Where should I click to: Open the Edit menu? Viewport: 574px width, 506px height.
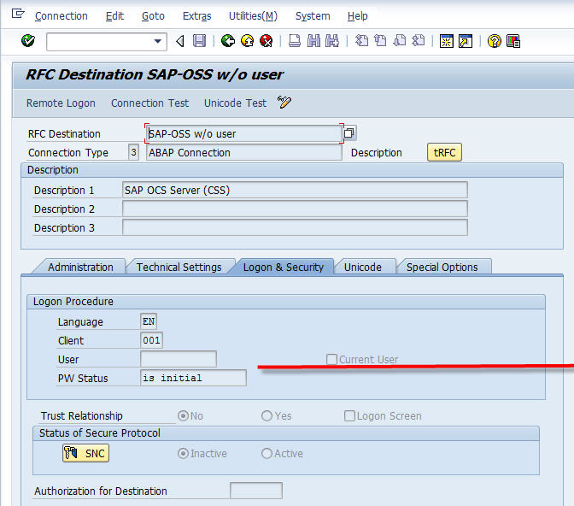114,16
